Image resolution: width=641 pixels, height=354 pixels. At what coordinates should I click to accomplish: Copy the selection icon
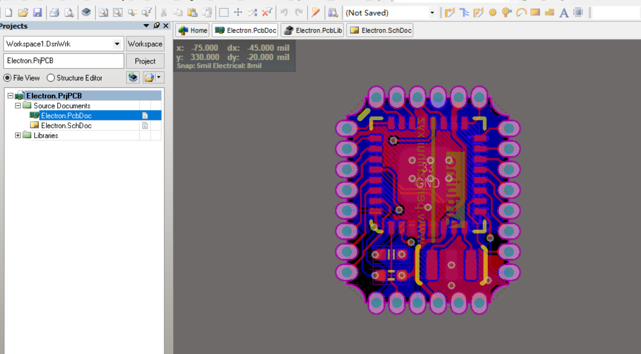[x=178, y=13]
